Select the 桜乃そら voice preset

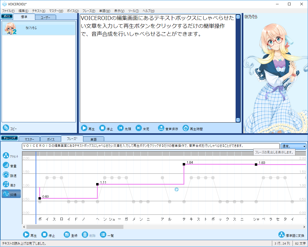pyautogui.click(x=39, y=28)
